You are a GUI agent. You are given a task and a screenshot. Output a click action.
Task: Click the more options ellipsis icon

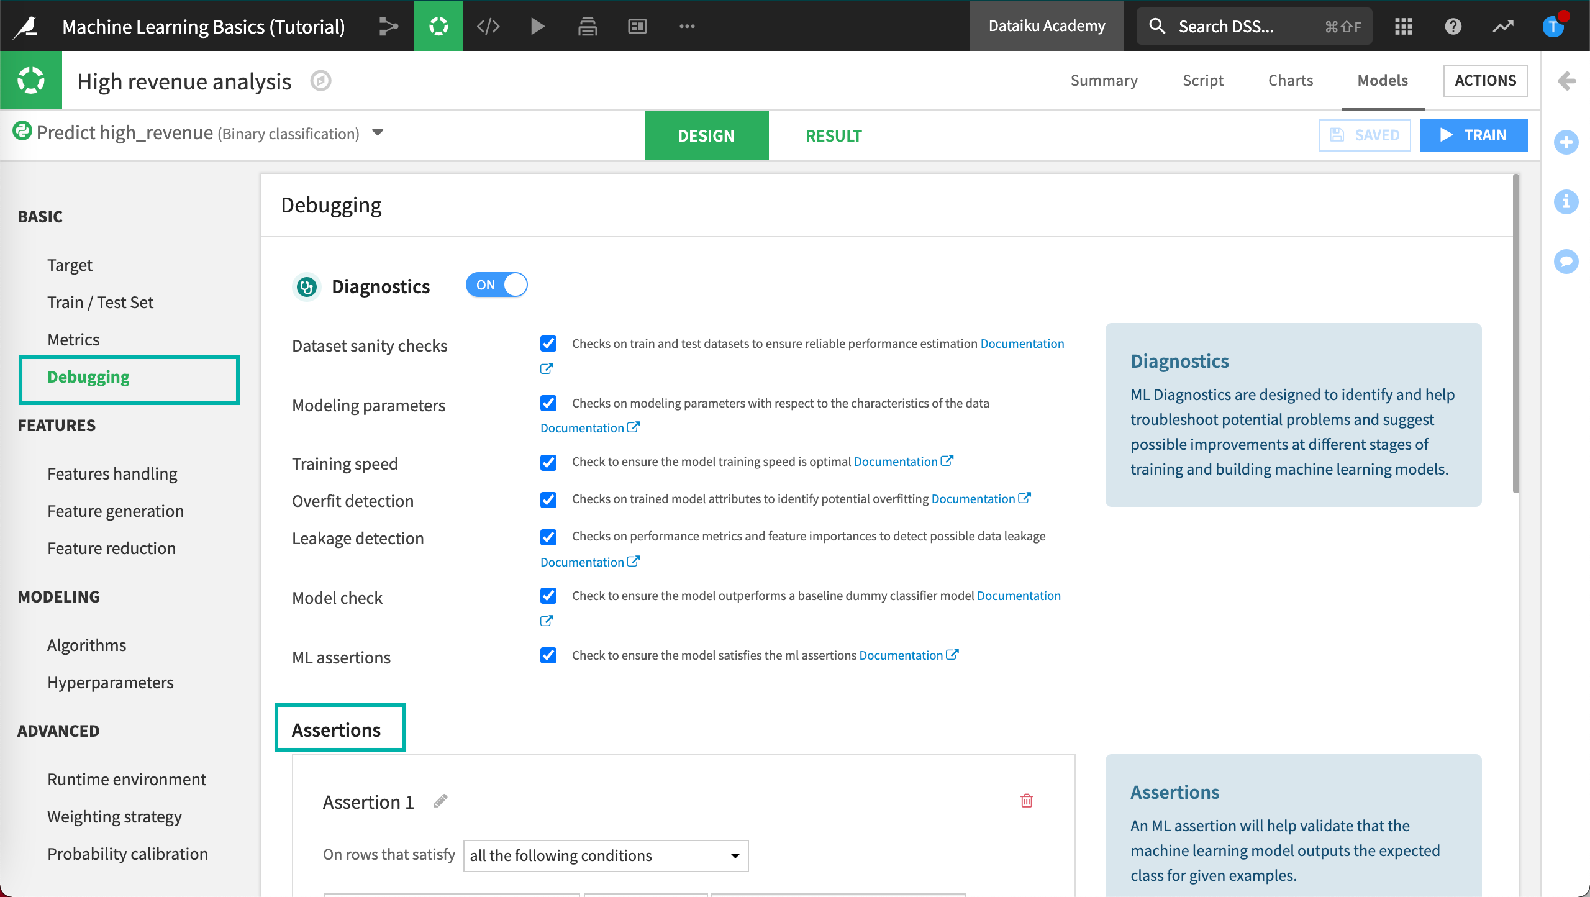687,24
